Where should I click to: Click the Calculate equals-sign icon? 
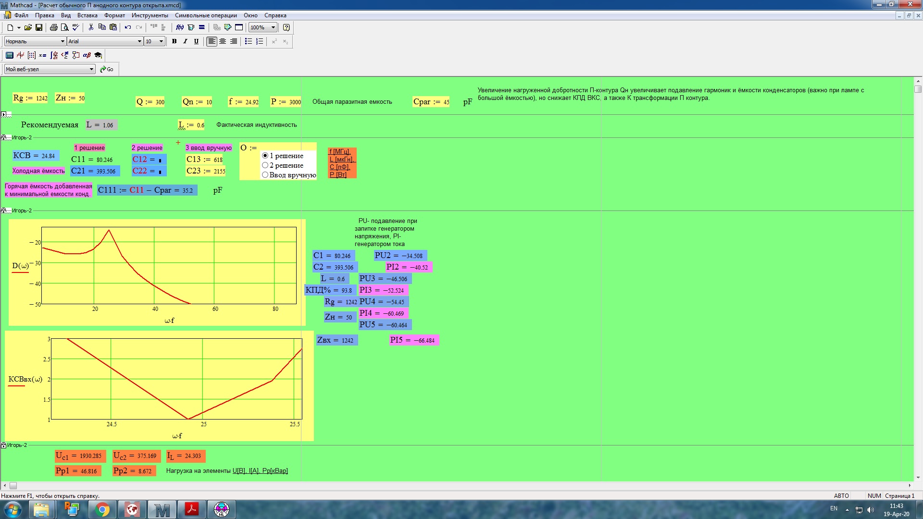pos(202,27)
